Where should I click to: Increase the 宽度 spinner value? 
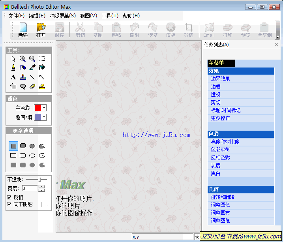(42, 187)
